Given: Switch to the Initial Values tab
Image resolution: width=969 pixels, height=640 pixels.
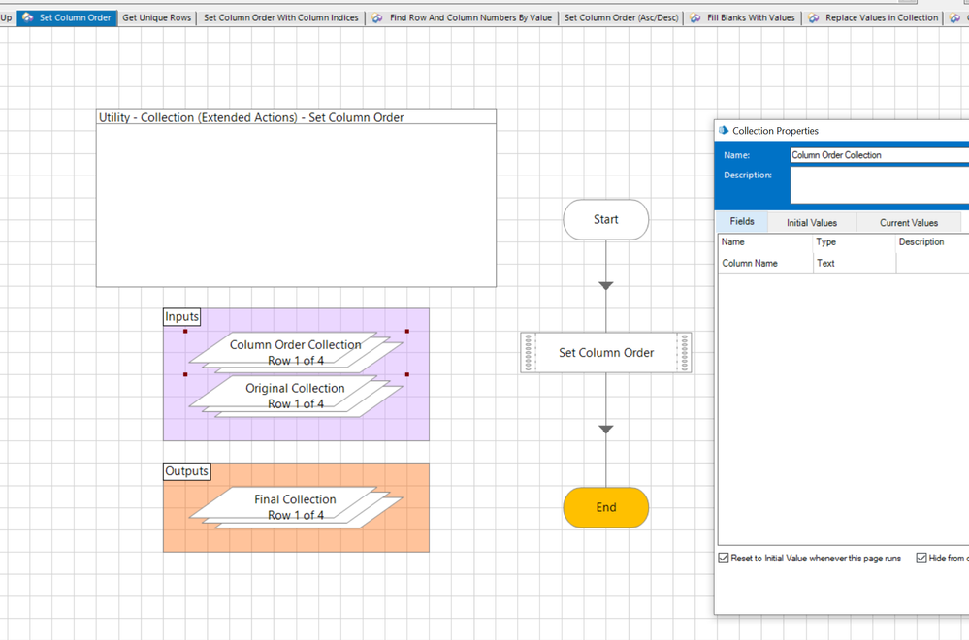Looking at the screenshot, I should [812, 222].
